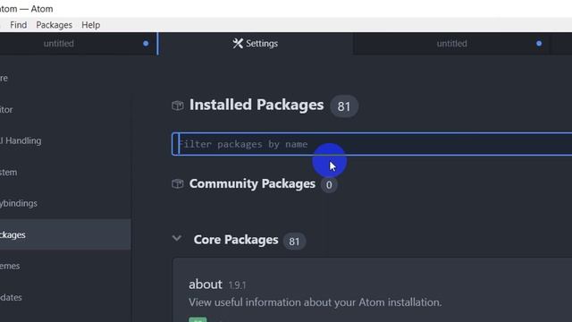Click the about package description text

tap(315, 302)
